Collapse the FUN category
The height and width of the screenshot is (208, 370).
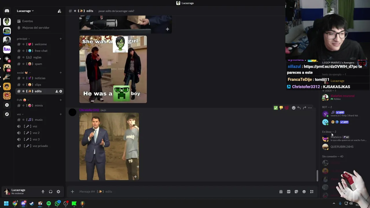pyautogui.click(x=23, y=100)
